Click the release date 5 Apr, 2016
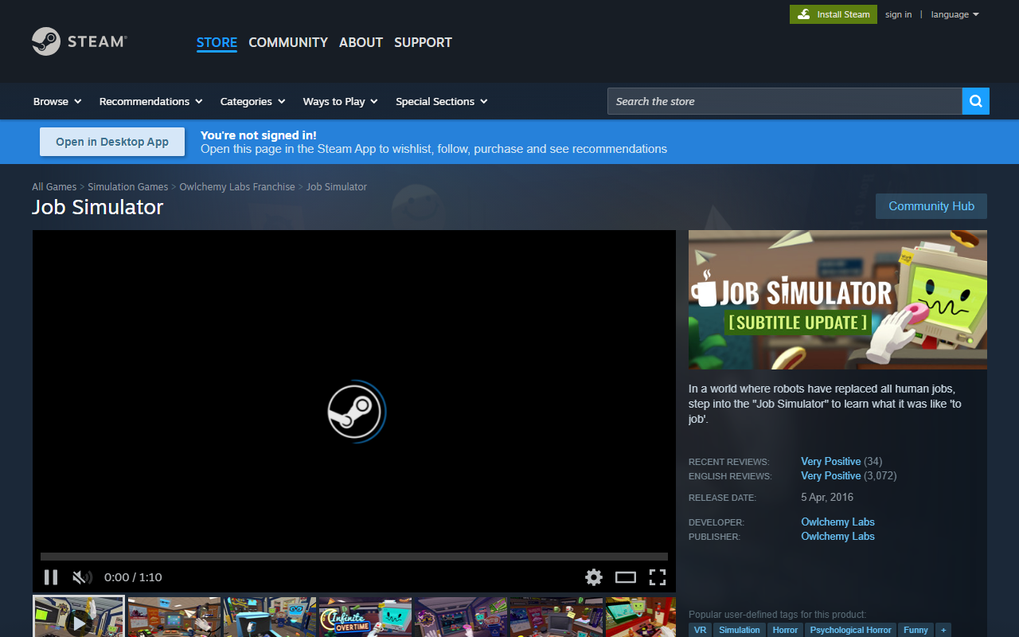The height and width of the screenshot is (637, 1019). (x=827, y=498)
